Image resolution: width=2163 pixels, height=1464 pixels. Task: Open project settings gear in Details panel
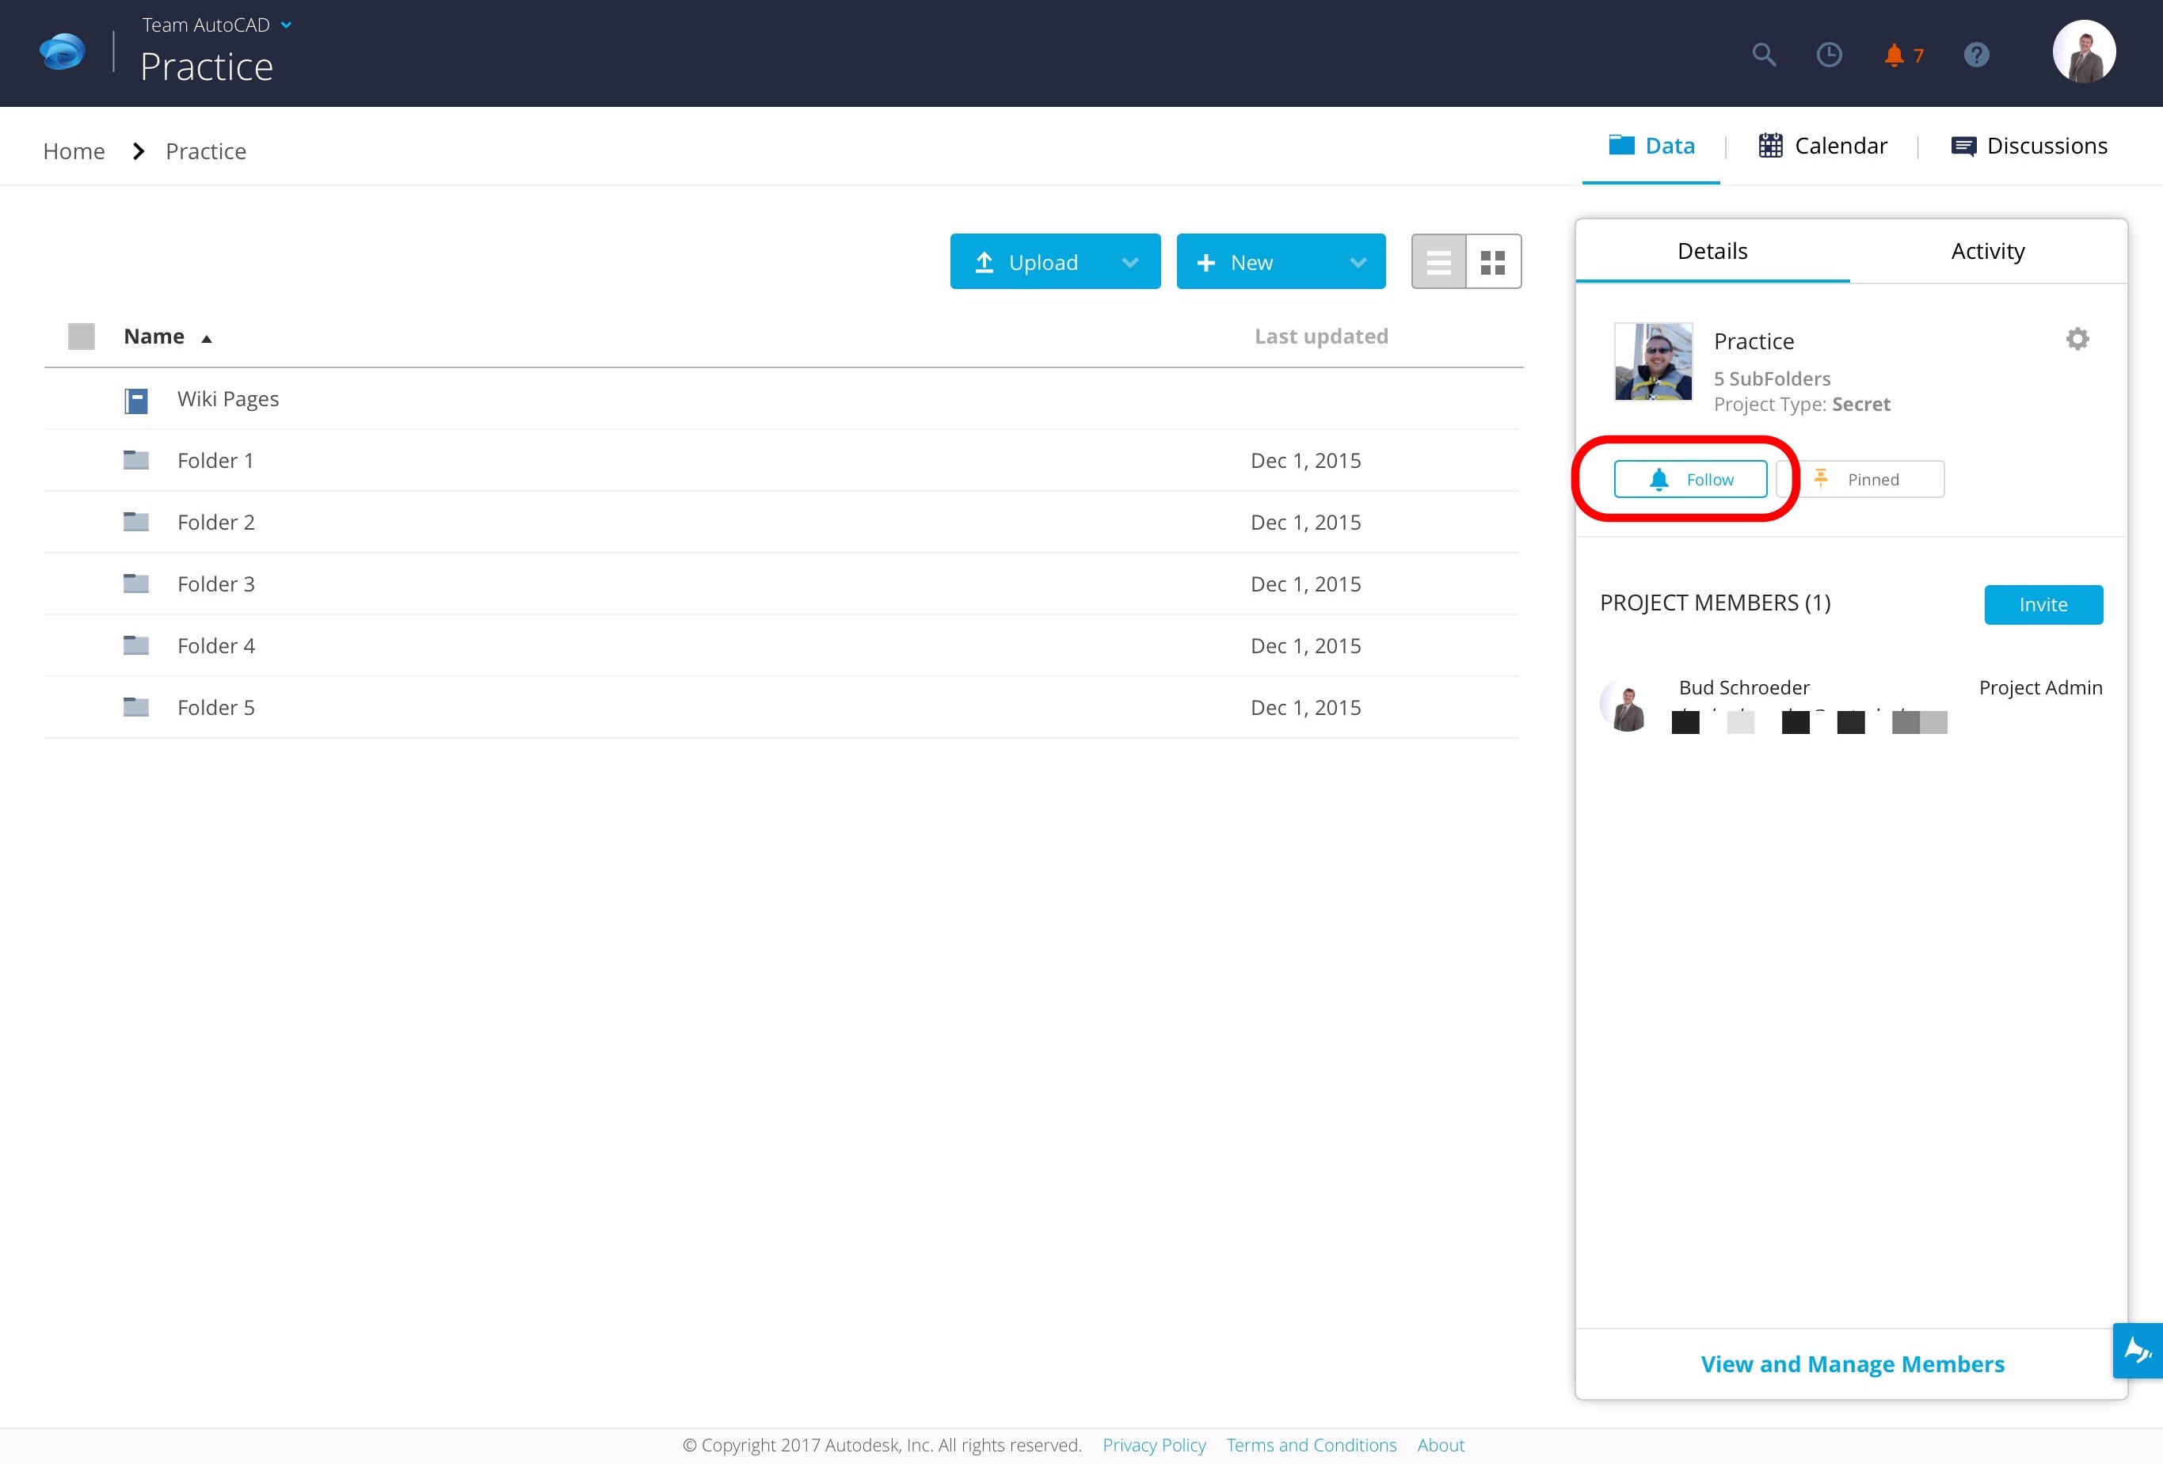2077,338
